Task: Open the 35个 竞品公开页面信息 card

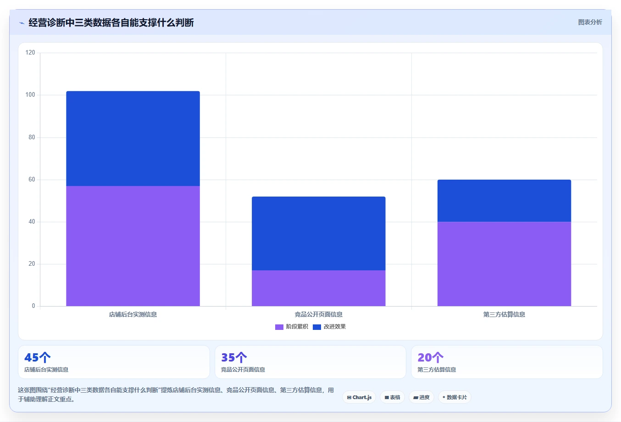Action: pyautogui.click(x=310, y=362)
